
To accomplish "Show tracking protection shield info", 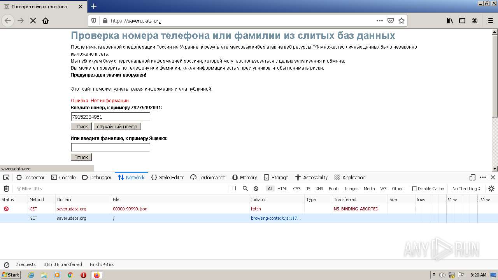I will (94, 21).
